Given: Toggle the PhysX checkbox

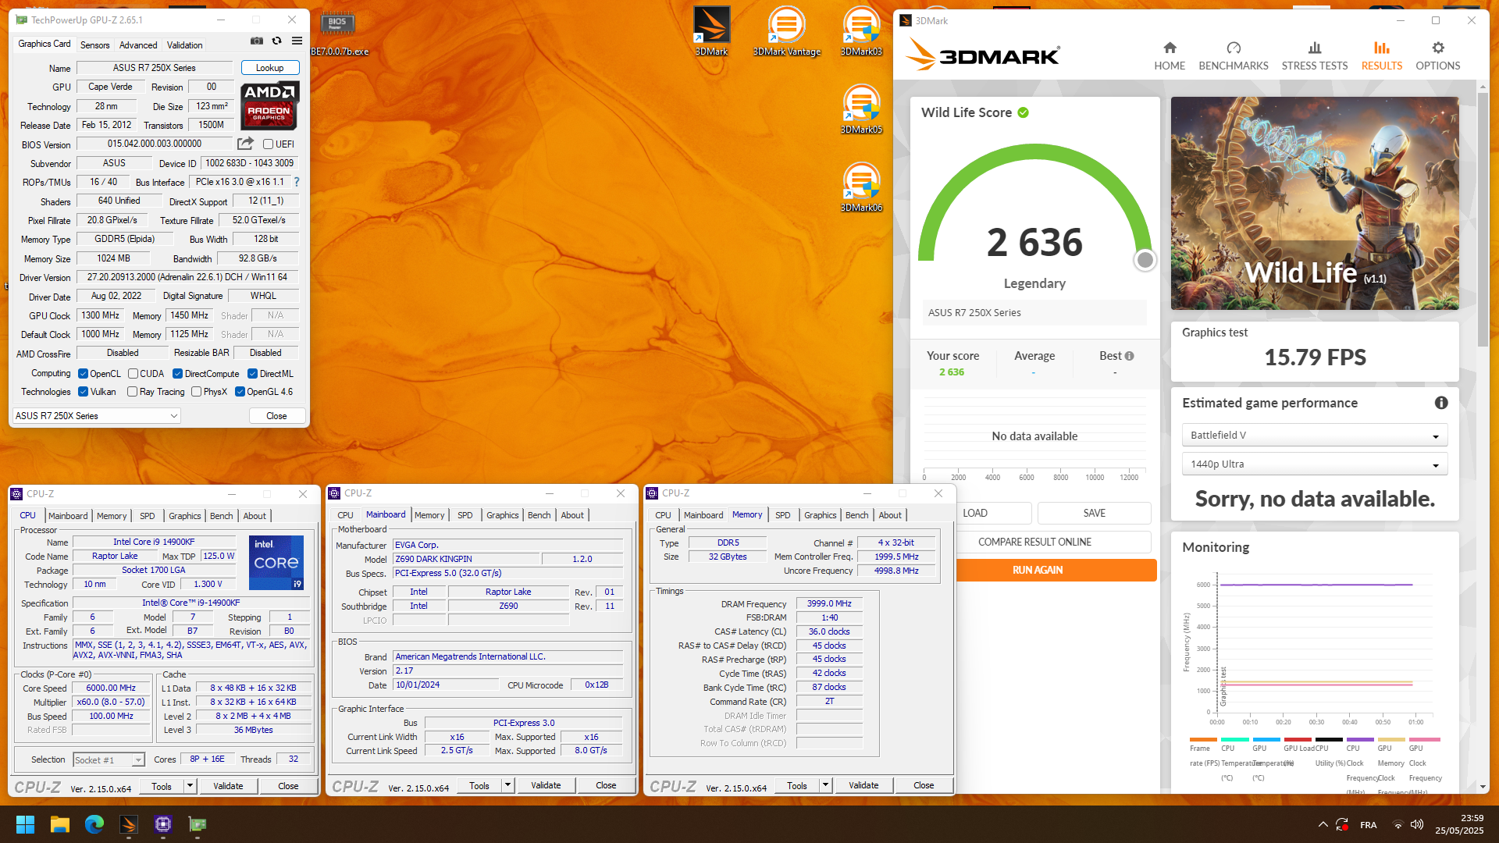Looking at the screenshot, I should point(196,392).
